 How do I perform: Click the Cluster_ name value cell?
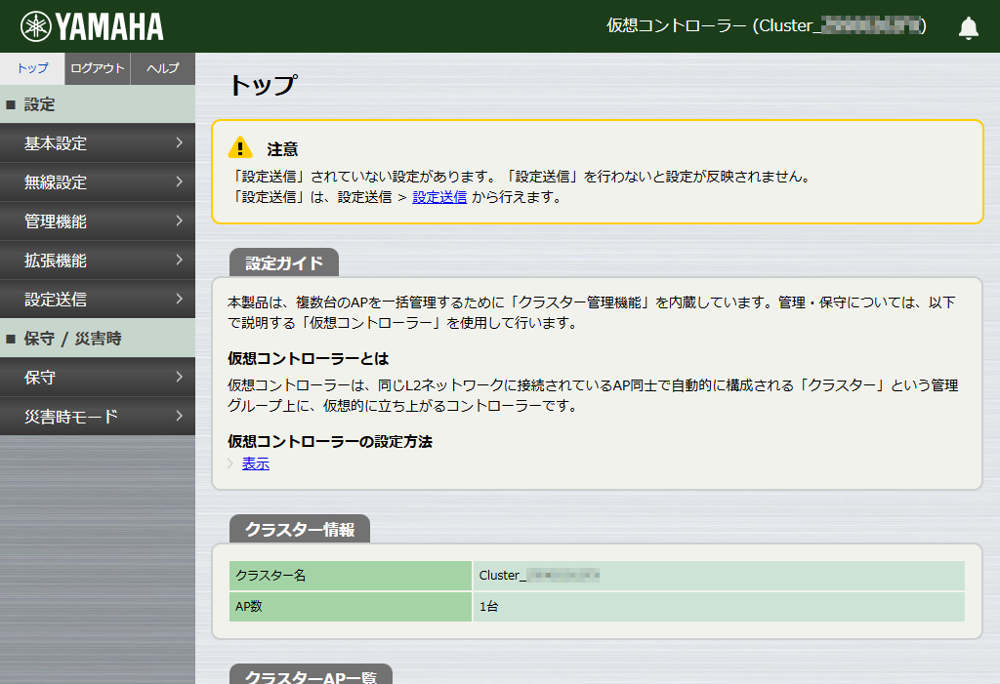[x=719, y=576]
